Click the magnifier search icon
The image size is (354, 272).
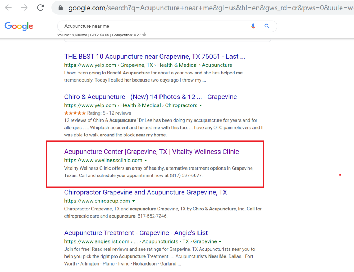coord(267,26)
